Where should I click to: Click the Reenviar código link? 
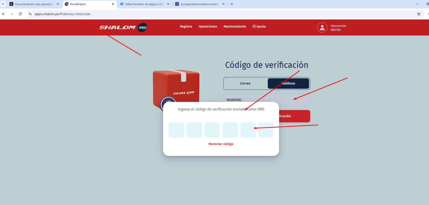coord(221,144)
